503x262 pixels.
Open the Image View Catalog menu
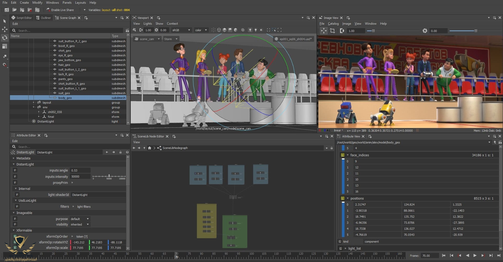pyautogui.click(x=333, y=24)
